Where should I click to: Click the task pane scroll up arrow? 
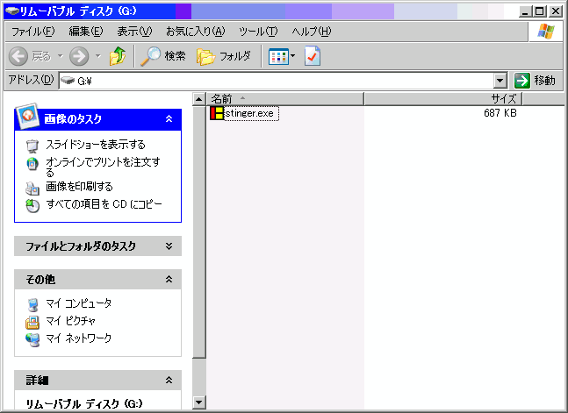[199, 99]
